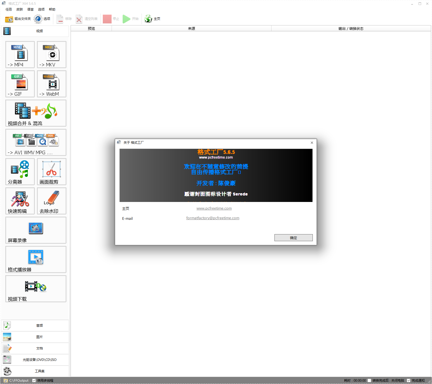Click the 来源 column header
The height and width of the screenshot is (384, 432).
point(192,28)
